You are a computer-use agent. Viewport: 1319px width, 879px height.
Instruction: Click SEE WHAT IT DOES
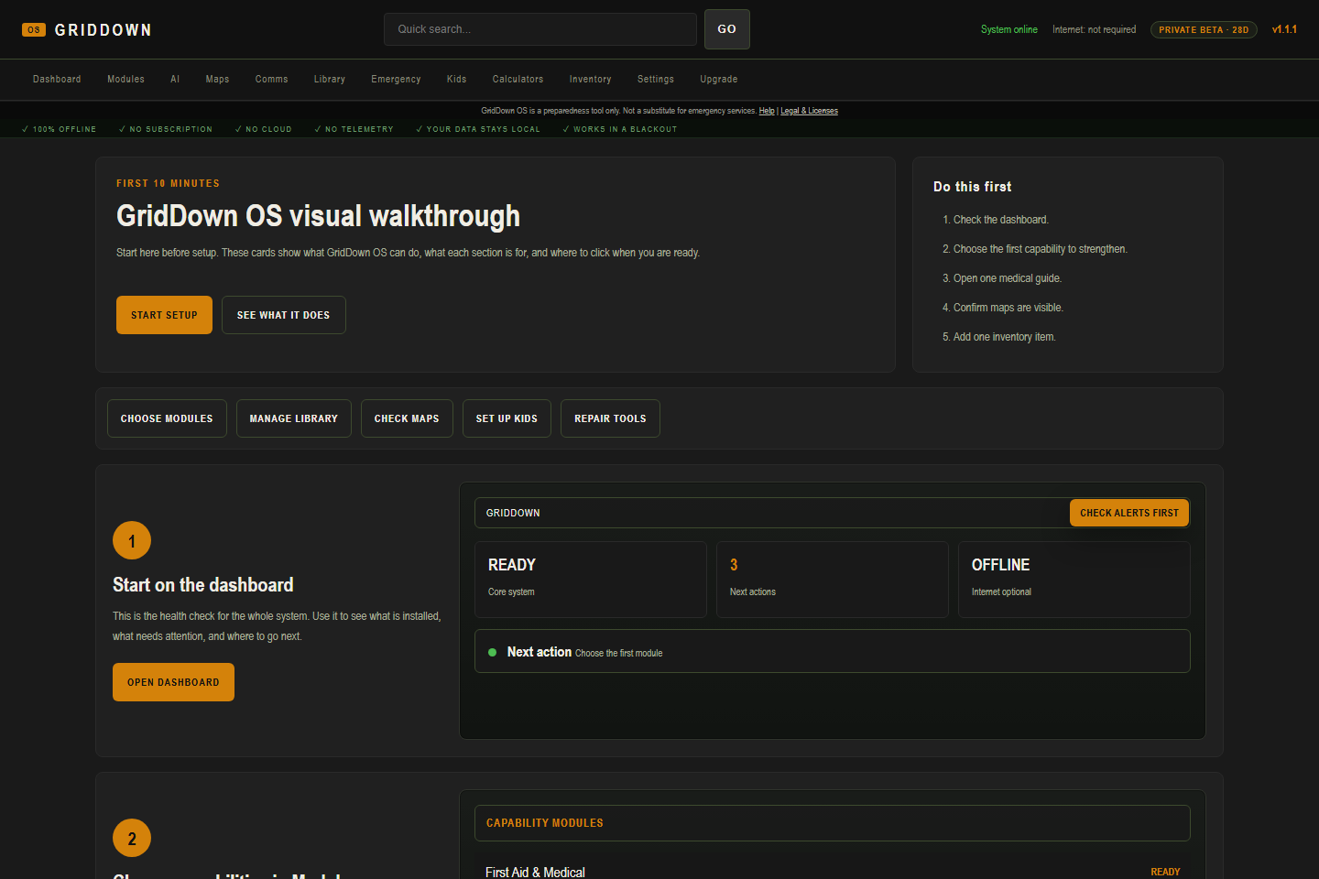[x=283, y=314]
